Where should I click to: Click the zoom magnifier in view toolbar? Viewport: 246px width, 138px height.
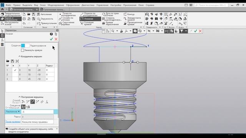[113, 31]
